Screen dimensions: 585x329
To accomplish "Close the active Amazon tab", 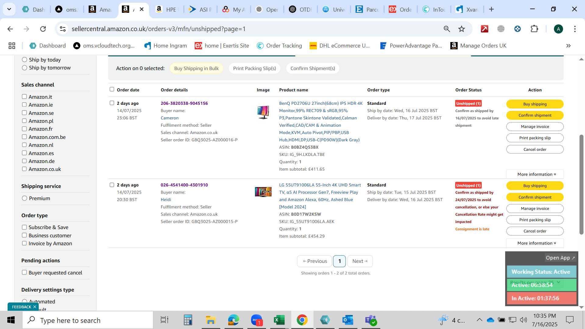I will click(x=142, y=9).
